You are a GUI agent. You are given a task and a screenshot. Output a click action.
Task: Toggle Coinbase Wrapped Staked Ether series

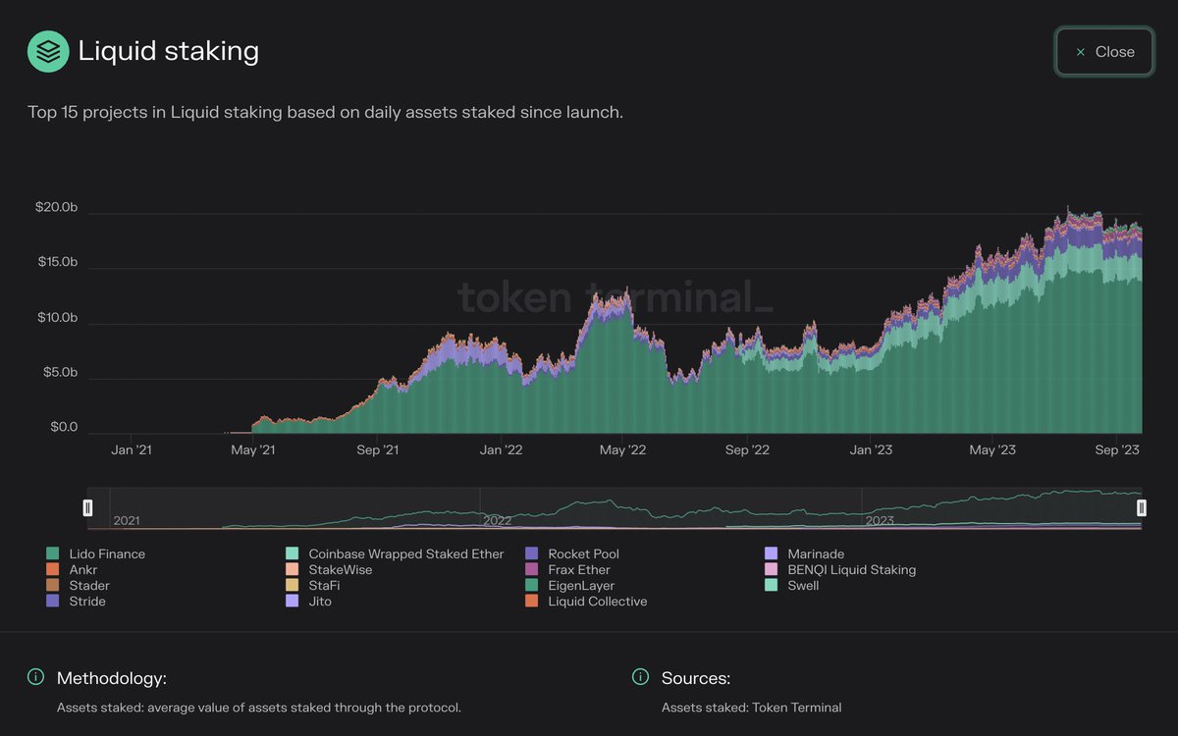point(395,553)
